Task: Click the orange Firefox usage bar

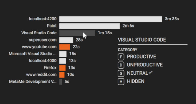Action: click(x=62, y=68)
